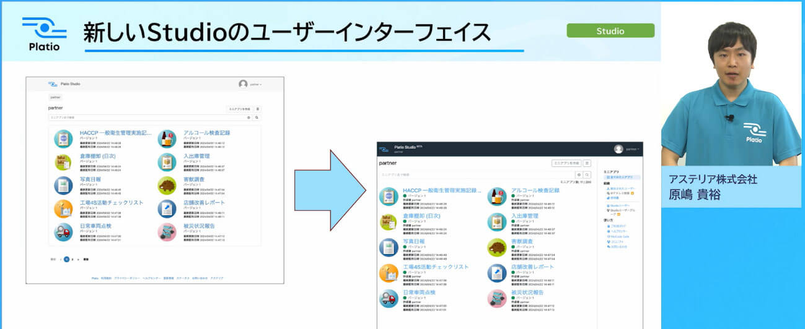Open hamburger list menu in Studio BETA
Viewport: 805px width, 329px height.
click(587, 163)
